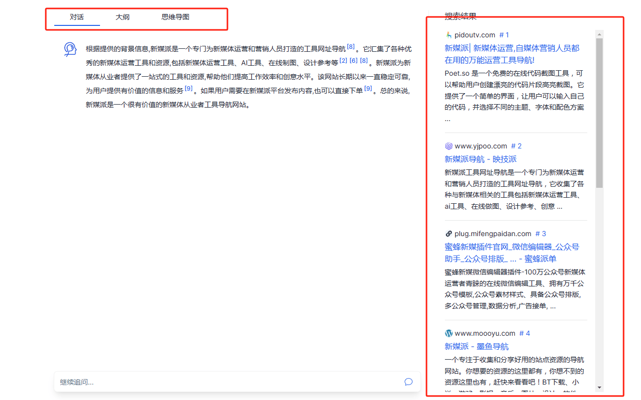Switch to the 对话 tab
Screen dimensions: 641x400
tap(77, 17)
